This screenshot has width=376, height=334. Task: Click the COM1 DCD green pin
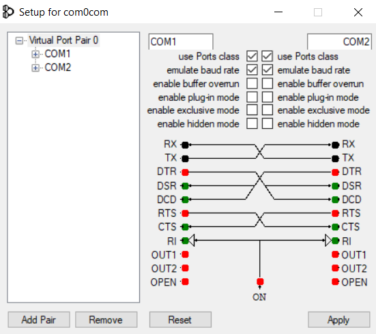(x=185, y=199)
